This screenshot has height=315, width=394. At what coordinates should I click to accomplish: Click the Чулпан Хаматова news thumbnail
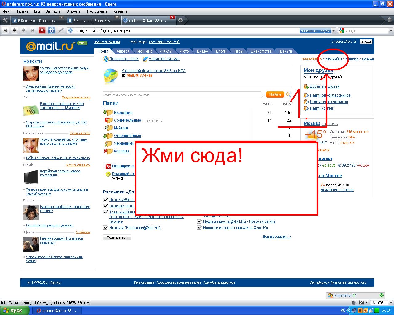pos(31,74)
